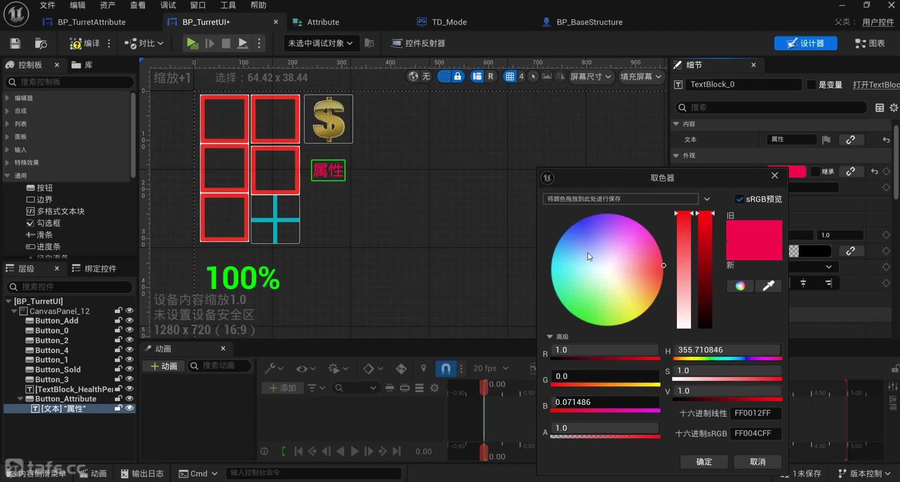Switch to the BP_TurretAttribute tab

(91, 22)
